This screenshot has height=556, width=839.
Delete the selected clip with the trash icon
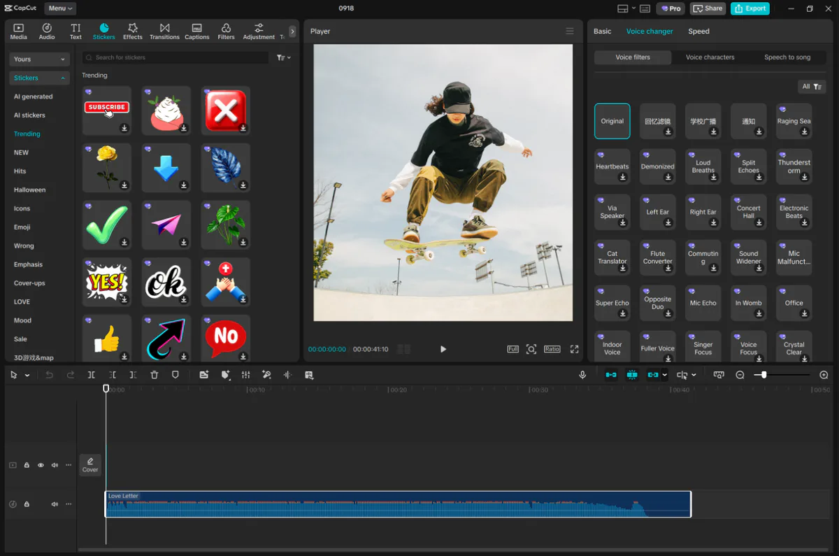(154, 375)
